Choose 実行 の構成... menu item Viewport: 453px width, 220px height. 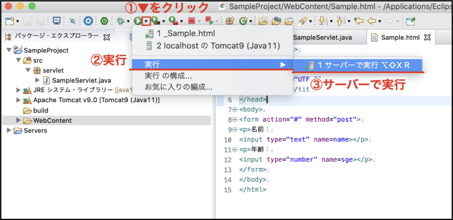pos(213,76)
